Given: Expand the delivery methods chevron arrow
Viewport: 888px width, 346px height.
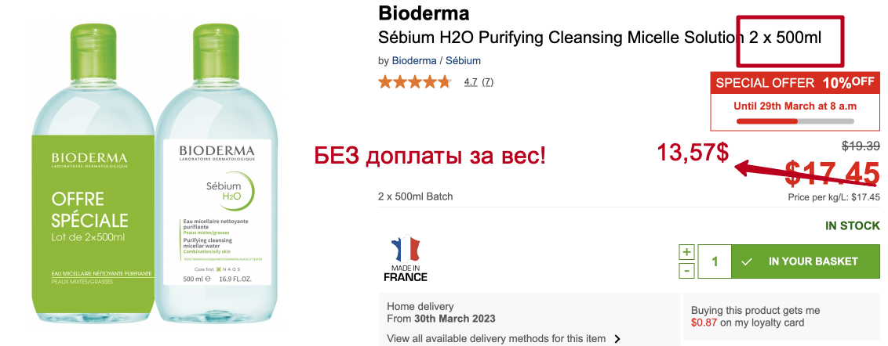Looking at the screenshot, I should (617, 339).
